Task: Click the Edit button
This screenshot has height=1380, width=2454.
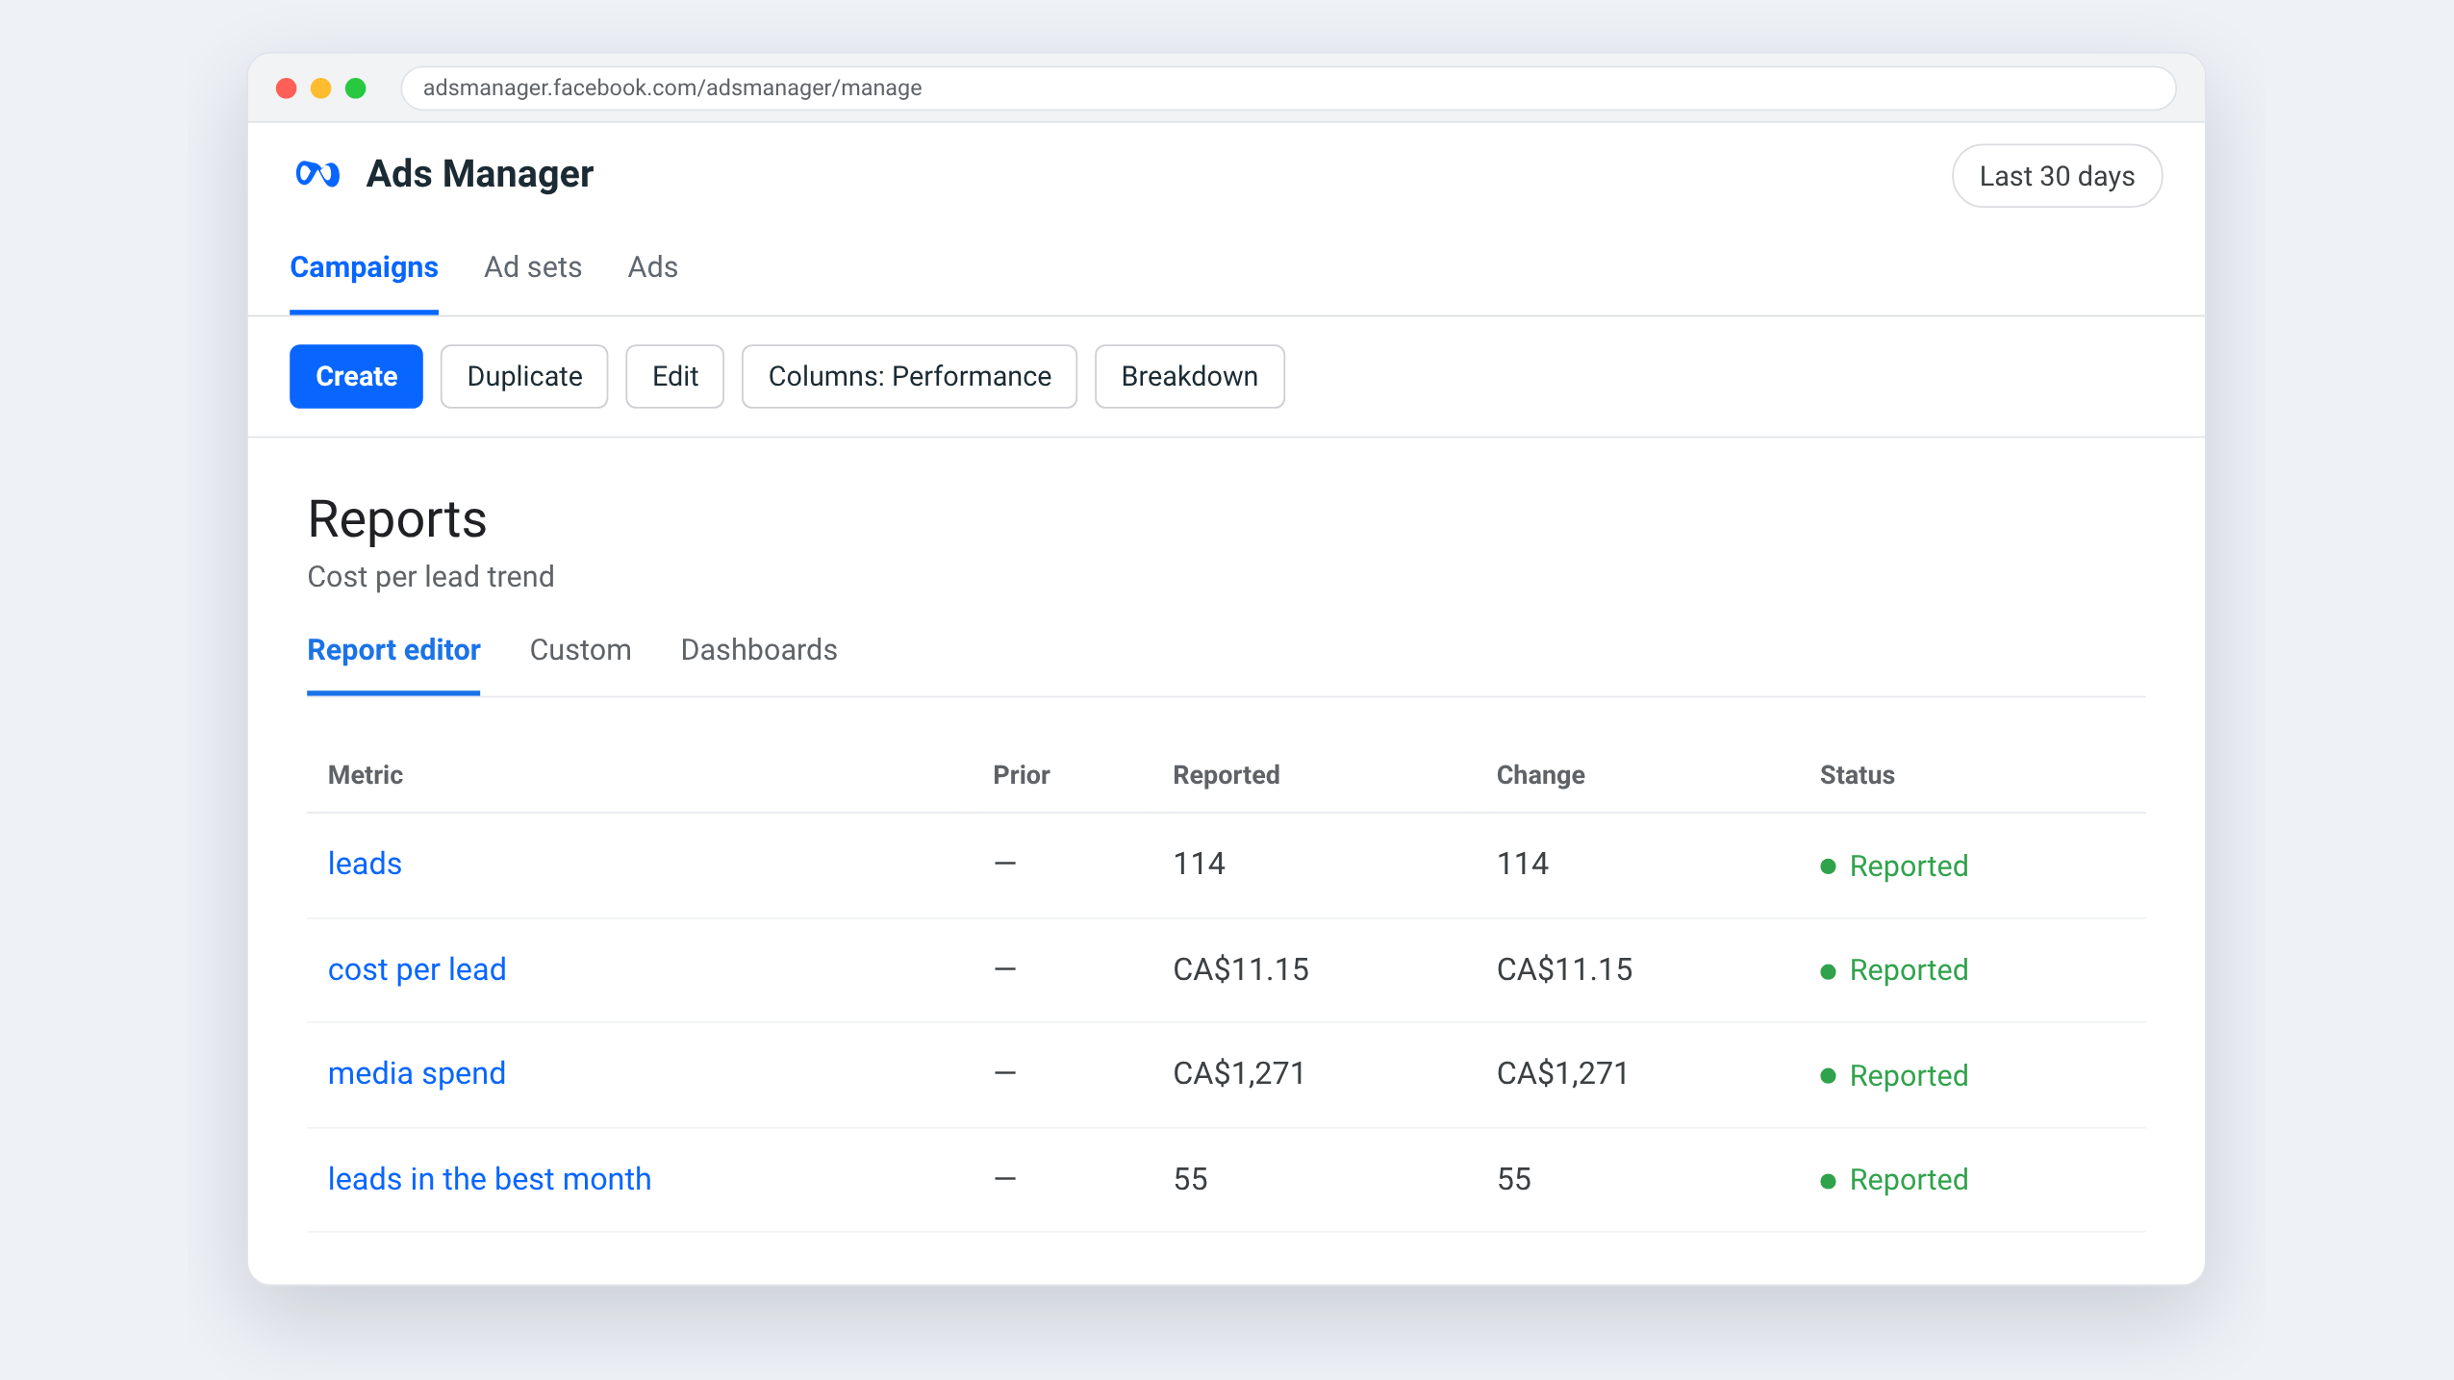Action: tap(674, 376)
